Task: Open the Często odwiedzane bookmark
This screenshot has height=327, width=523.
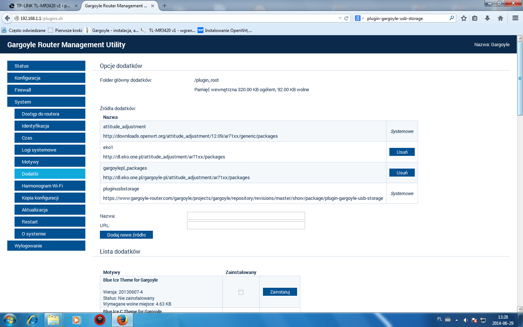Action: (x=24, y=31)
